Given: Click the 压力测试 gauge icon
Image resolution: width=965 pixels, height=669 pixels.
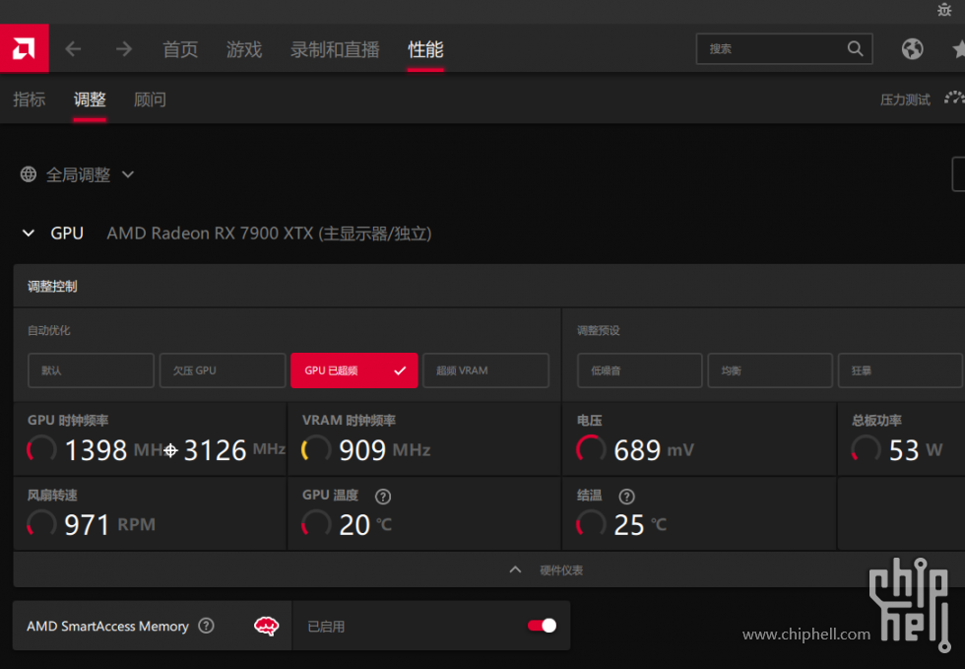Looking at the screenshot, I should click(954, 99).
